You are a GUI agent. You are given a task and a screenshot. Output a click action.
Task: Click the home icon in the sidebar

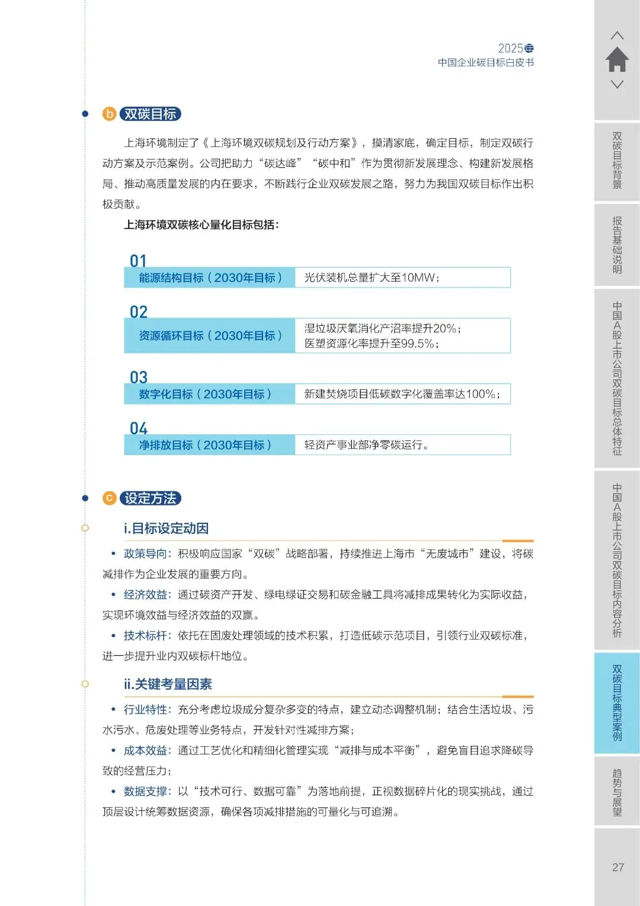[x=617, y=59]
